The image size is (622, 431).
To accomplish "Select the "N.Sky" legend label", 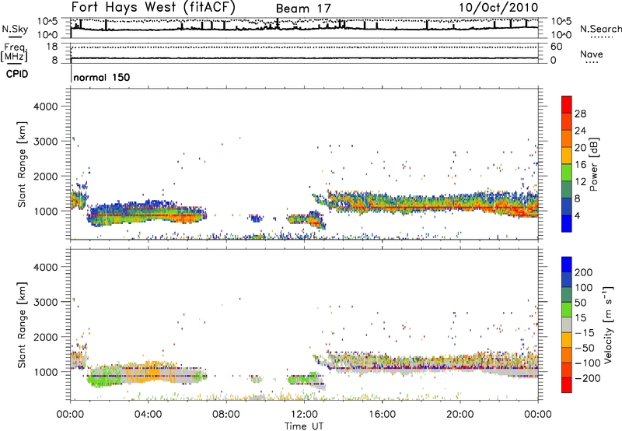I will pos(15,29).
